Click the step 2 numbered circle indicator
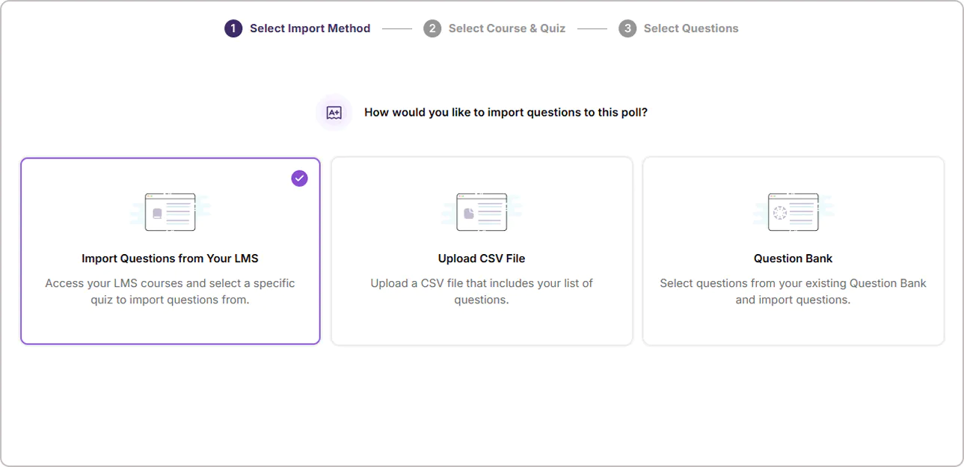Screen dimensions: 964x467 point(433,28)
